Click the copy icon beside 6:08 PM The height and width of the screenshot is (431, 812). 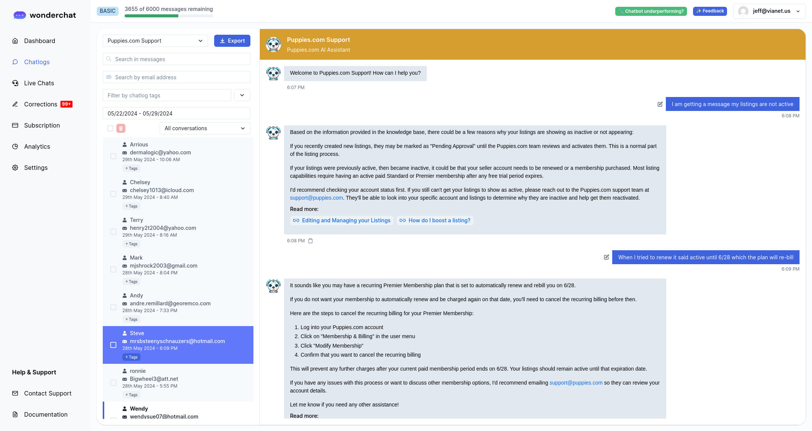point(310,241)
